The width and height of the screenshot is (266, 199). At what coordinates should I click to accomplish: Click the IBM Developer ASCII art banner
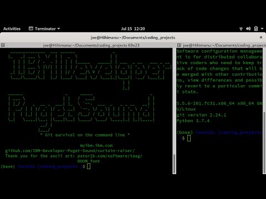pos(90,71)
